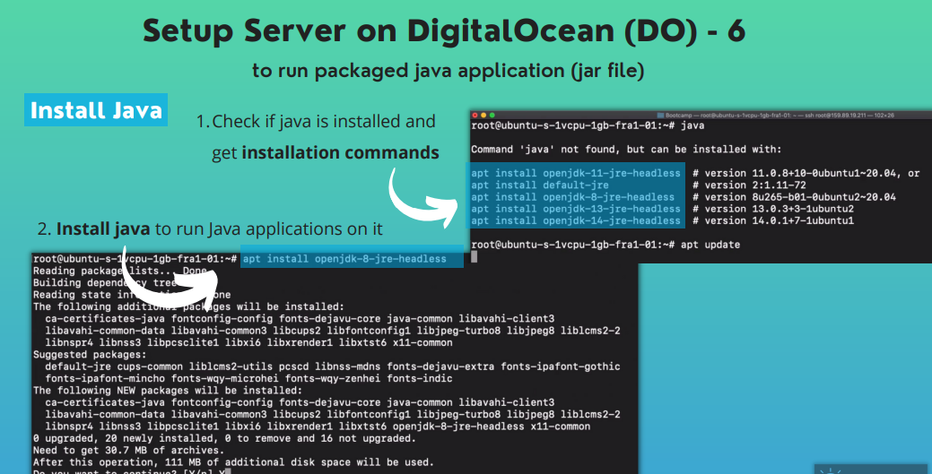This screenshot has height=474, width=932.
Task: Click 'Need to get 30.7 MB of archives.'
Action: pyautogui.click(x=129, y=450)
